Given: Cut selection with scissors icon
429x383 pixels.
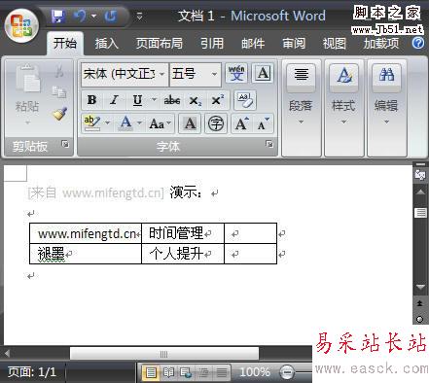Looking at the screenshot, I should tap(59, 70).
